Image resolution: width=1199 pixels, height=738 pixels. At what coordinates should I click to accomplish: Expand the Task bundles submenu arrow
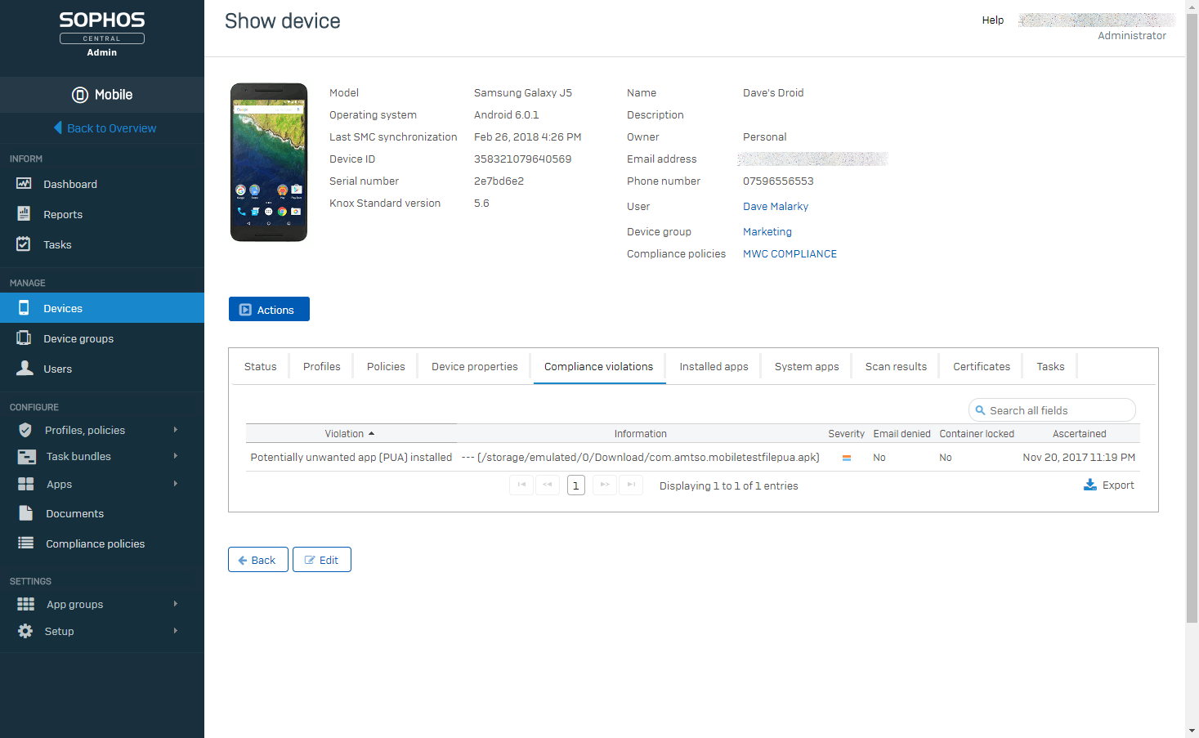pyautogui.click(x=175, y=456)
